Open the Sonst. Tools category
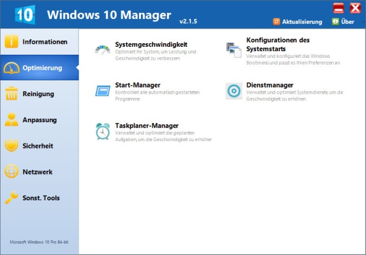This screenshot has height=255, width=366. 40,198
